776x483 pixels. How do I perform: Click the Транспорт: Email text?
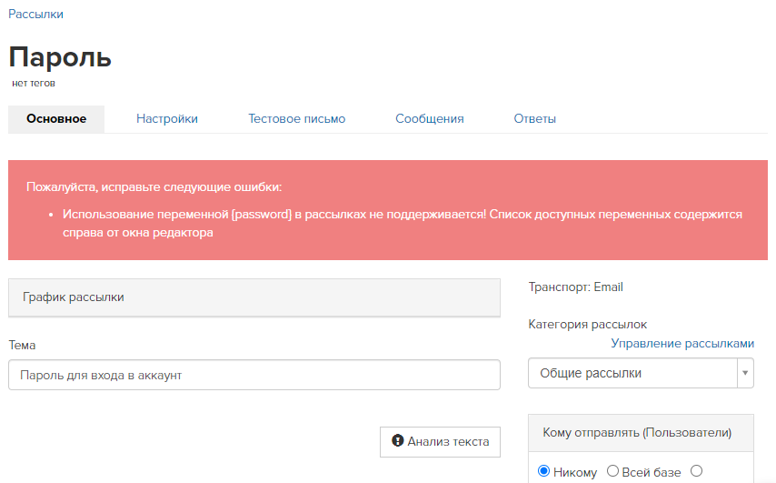(x=575, y=287)
